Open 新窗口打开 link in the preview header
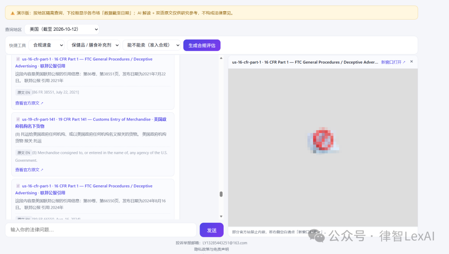The width and height of the screenshot is (449, 254). pyautogui.click(x=393, y=62)
